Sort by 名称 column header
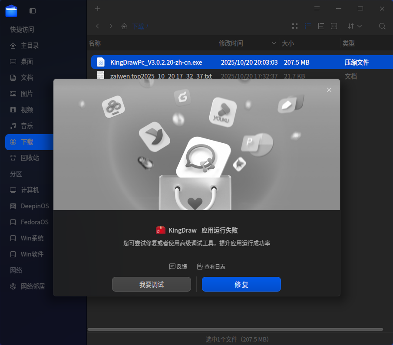Image resolution: width=393 pixels, height=345 pixels. click(95, 43)
